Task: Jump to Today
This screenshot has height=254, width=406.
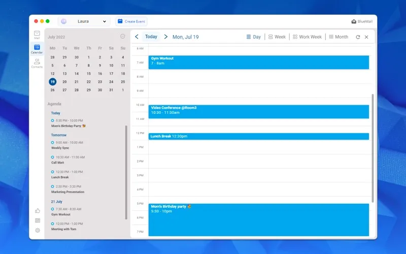Action: click(151, 37)
